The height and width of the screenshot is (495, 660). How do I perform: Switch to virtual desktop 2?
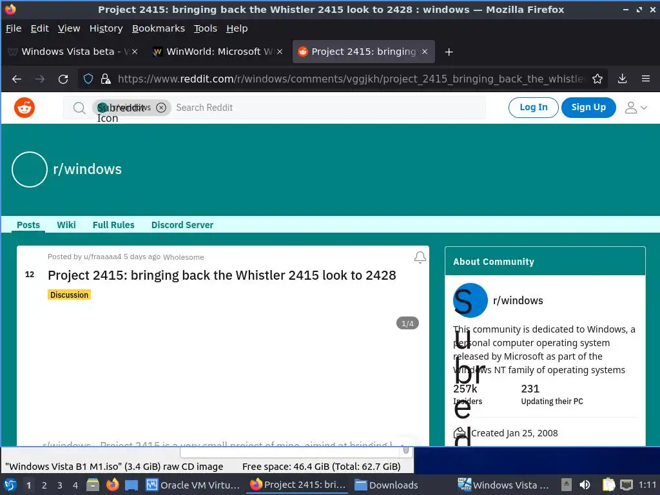pyautogui.click(x=44, y=485)
